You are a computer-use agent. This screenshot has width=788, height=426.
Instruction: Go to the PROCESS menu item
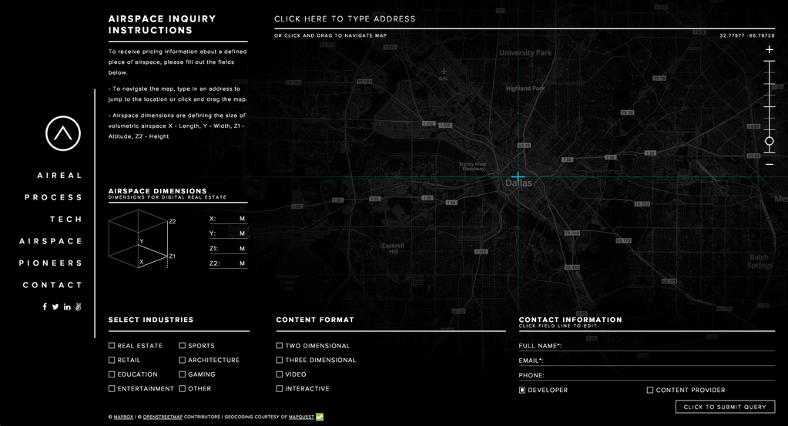click(53, 197)
